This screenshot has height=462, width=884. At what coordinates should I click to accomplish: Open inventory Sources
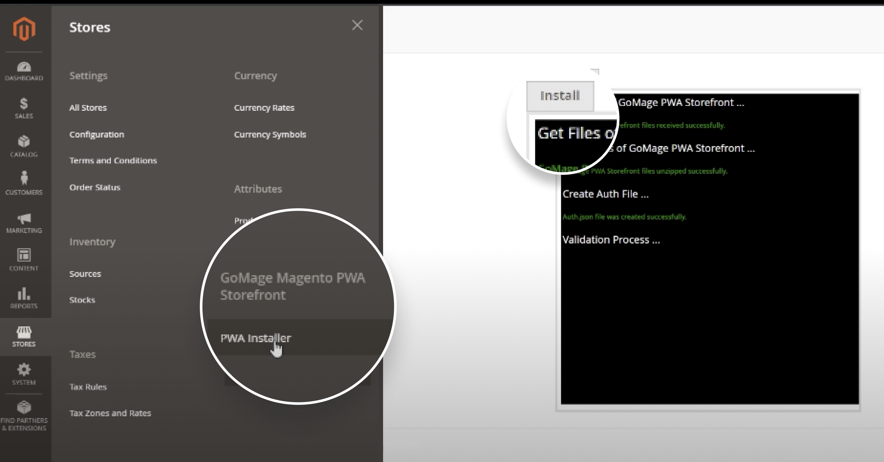[85, 274]
